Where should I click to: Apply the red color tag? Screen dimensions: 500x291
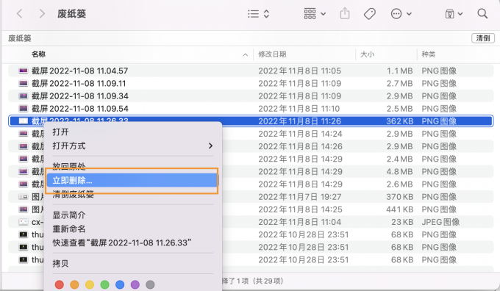(x=60, y=284)
